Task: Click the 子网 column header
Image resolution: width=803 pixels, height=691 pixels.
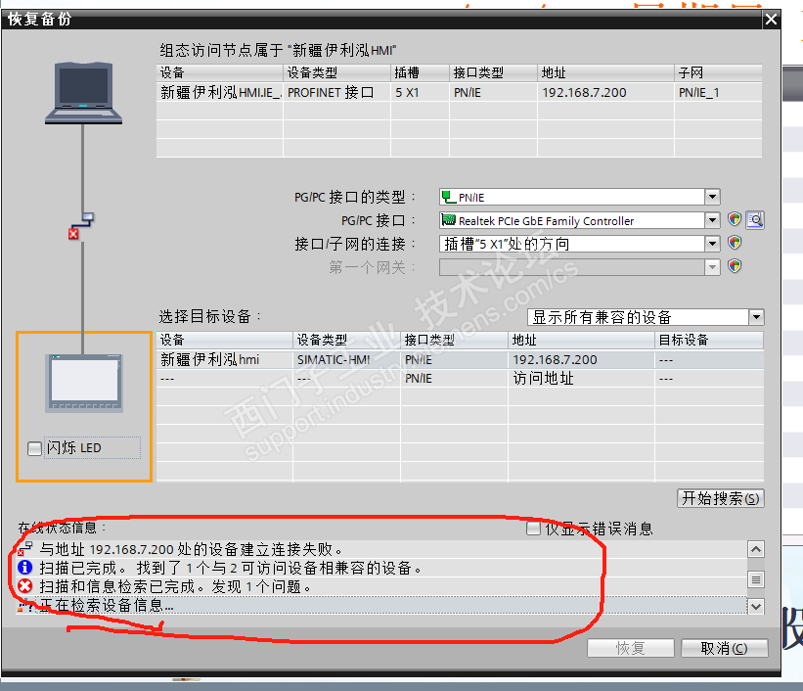Action: 718,72
